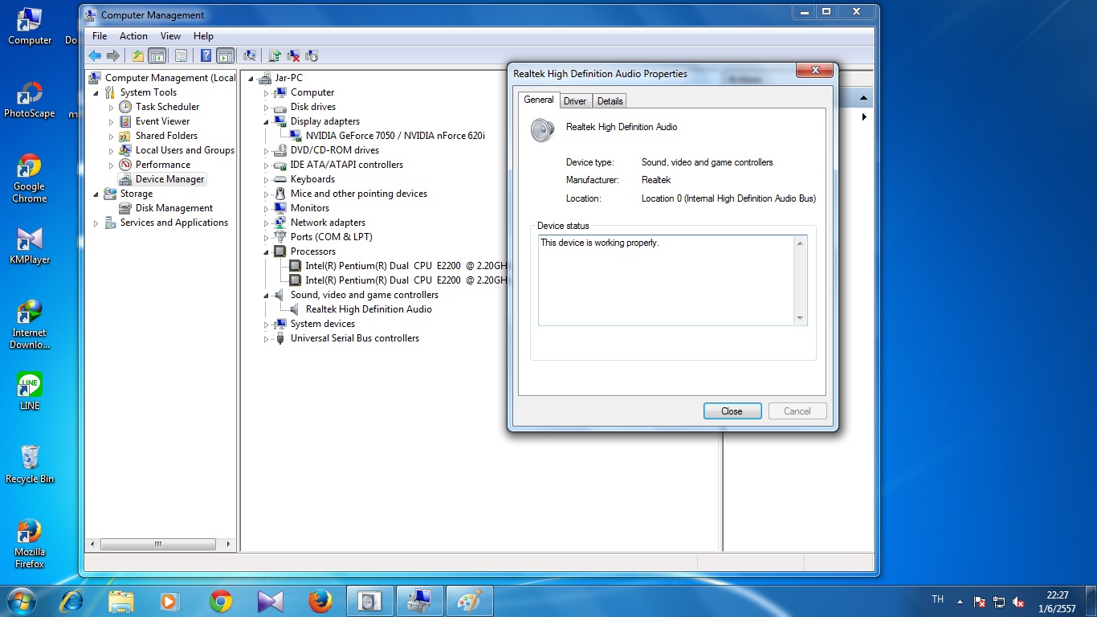Click the blue Help question mark icon

point(206,55)
